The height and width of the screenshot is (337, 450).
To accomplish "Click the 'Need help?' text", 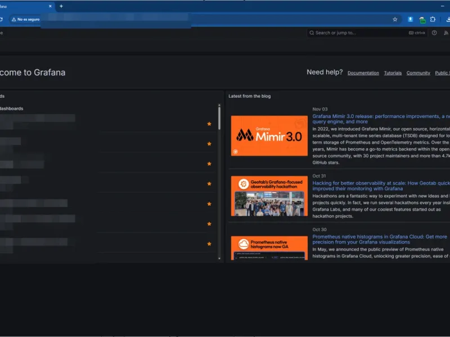I will click(325, 72).
